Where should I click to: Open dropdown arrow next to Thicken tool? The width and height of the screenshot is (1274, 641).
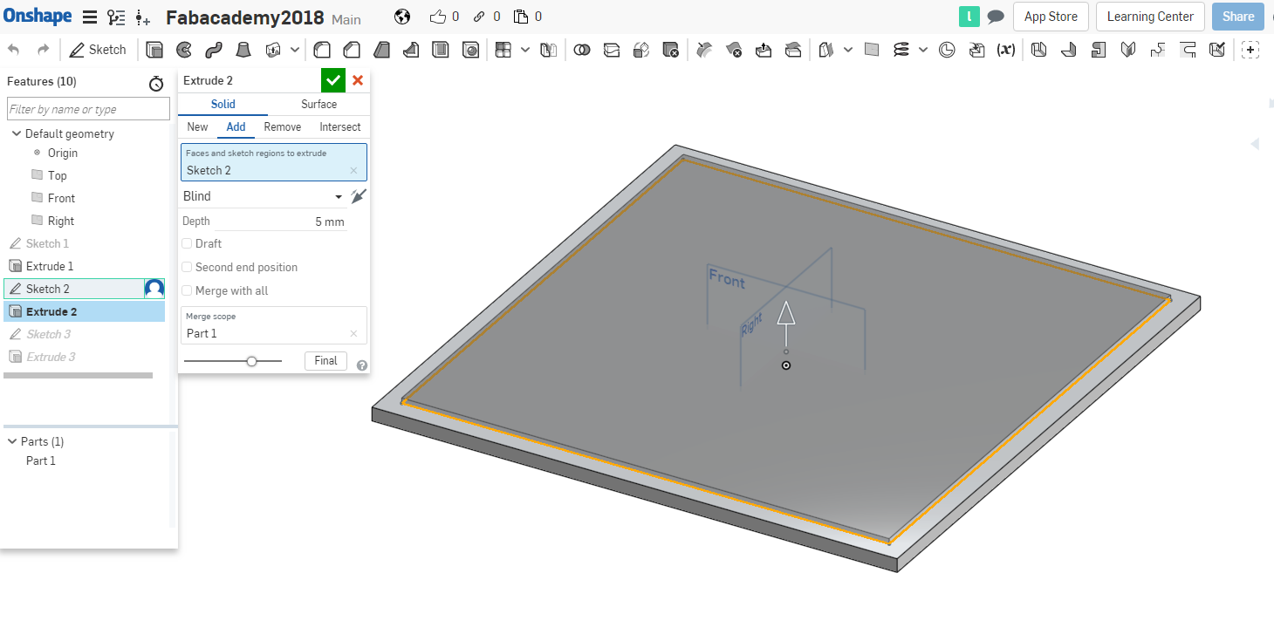296,50
